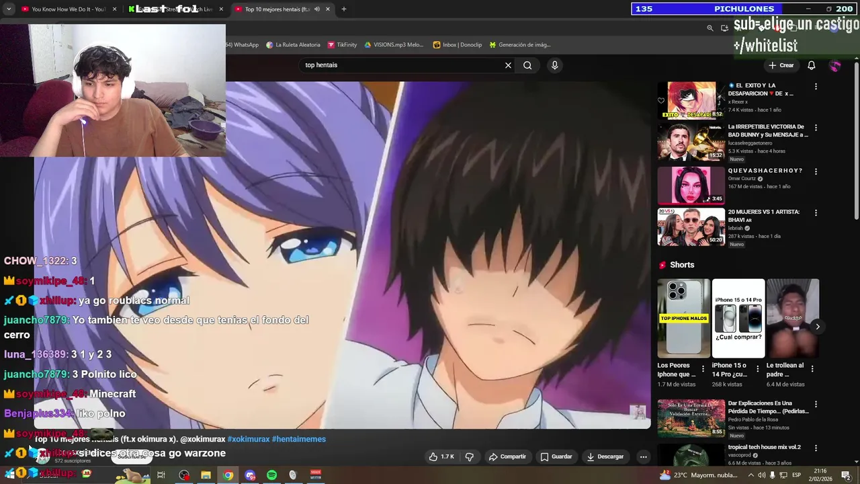The image size is (860, 484).
Task: Clear the YouTube search text
Action: point(509,65)
